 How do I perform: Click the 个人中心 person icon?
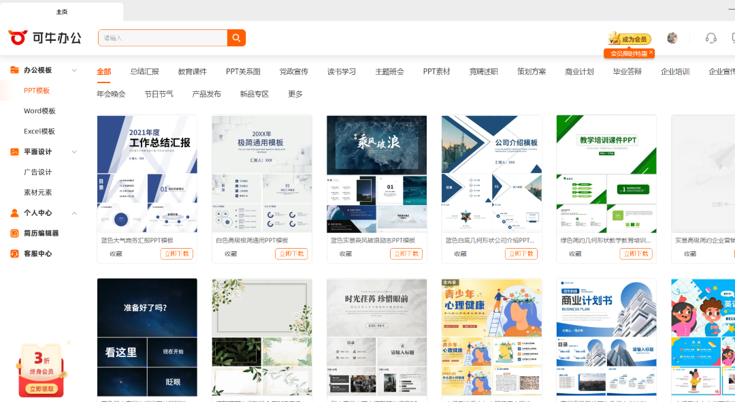15,213
